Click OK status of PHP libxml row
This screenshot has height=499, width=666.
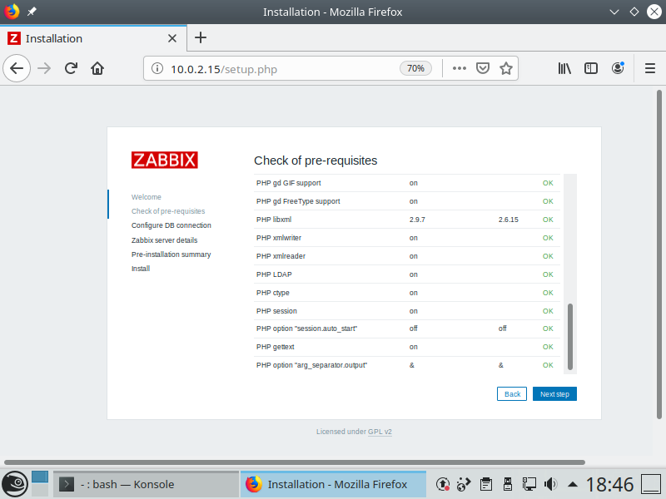click(x=548, y=220)
